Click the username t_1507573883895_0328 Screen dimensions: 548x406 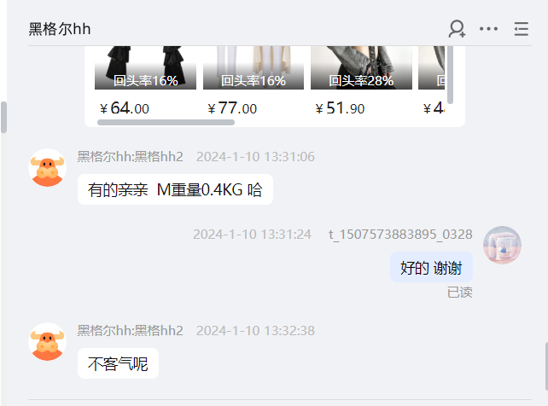point(400,235)
